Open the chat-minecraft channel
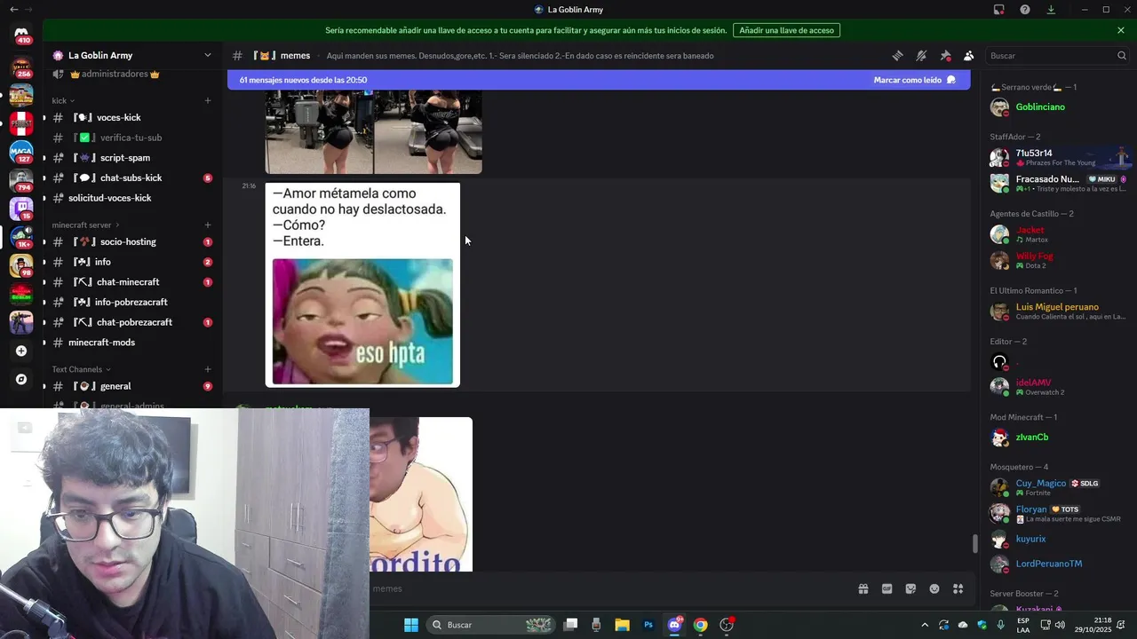Viewport: 1137px width, 639px height. click(133, 282)
